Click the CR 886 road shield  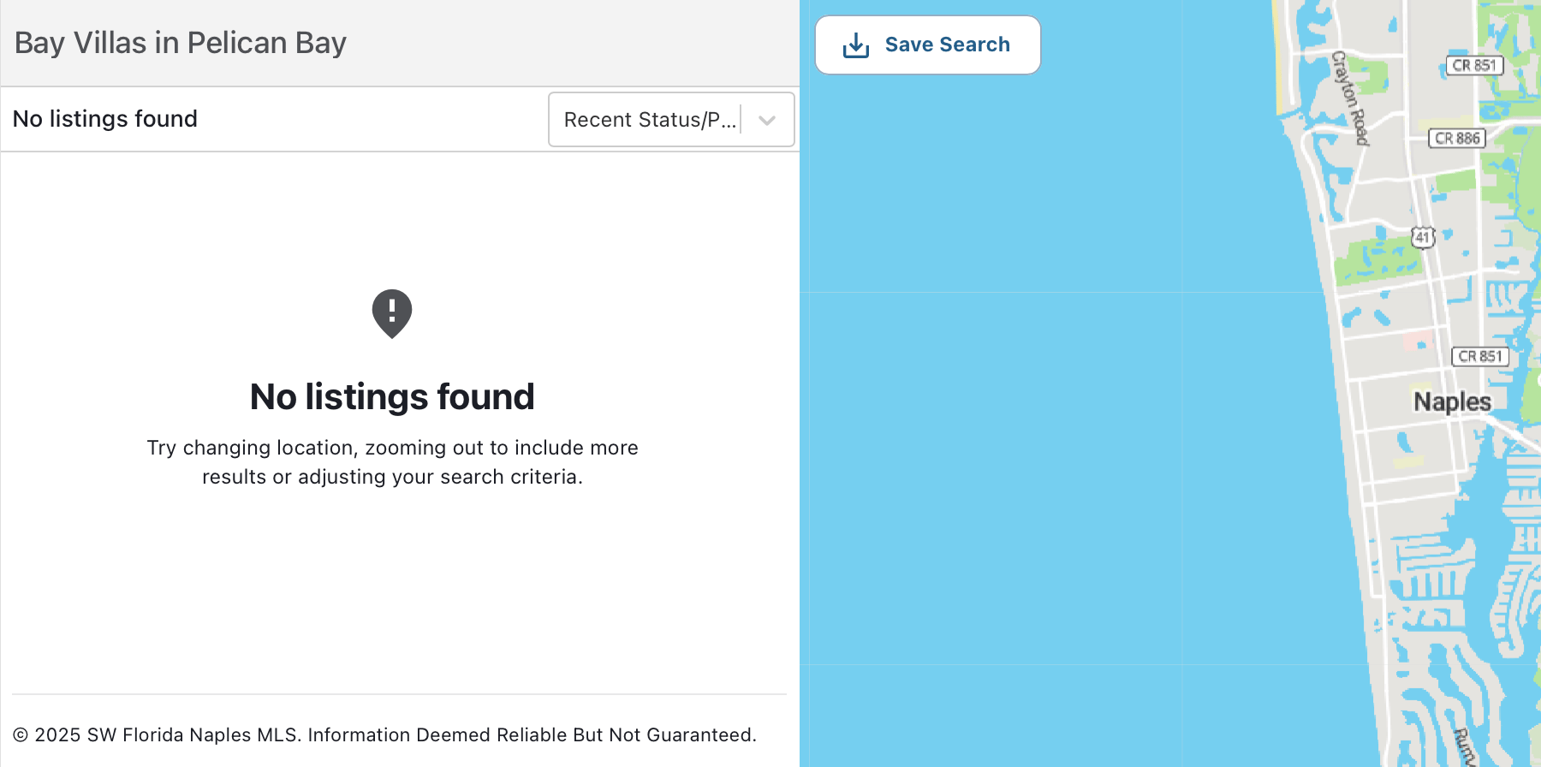click(1457, 138)
